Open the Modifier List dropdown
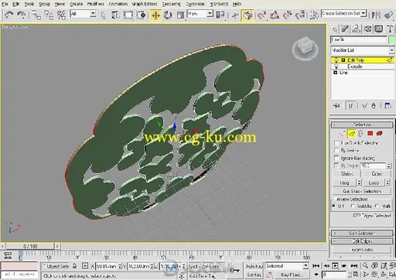 391,50
